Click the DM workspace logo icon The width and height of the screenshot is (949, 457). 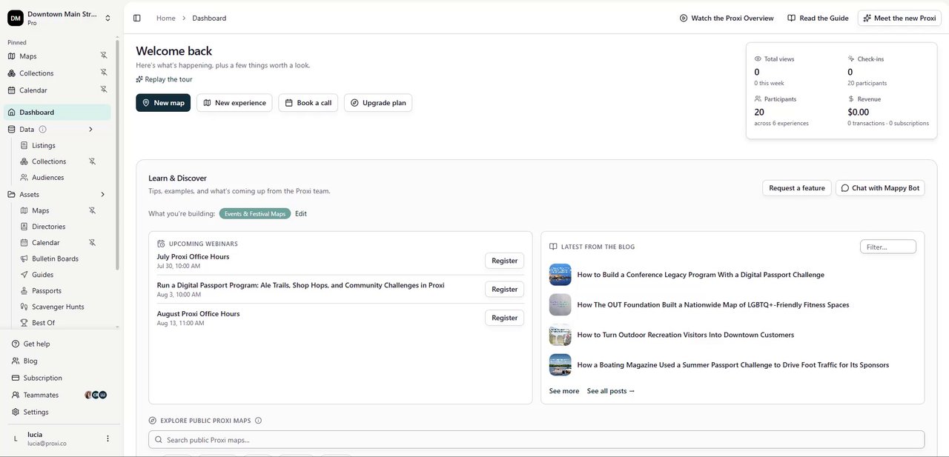pos(16,18)
